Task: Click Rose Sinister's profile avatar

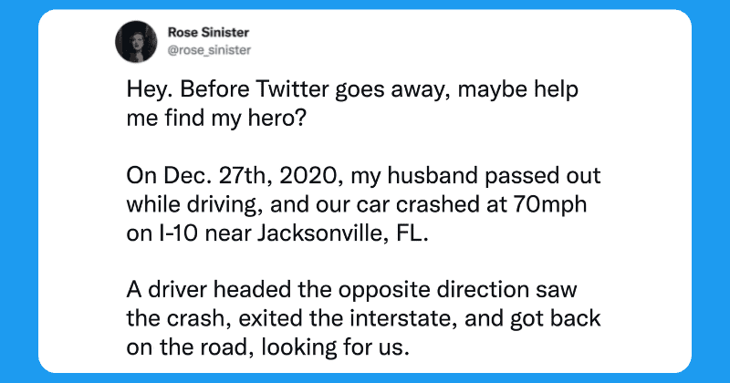Action: pos(137,42)
